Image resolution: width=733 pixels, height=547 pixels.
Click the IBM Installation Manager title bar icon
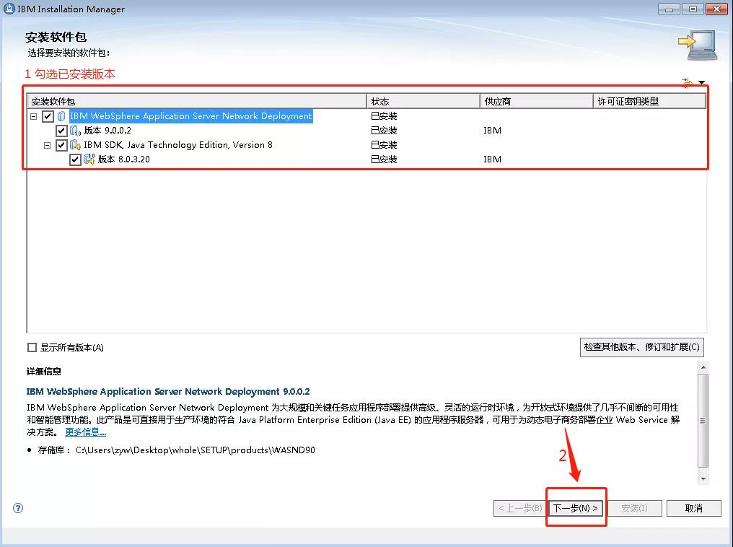tap(9, 9)
